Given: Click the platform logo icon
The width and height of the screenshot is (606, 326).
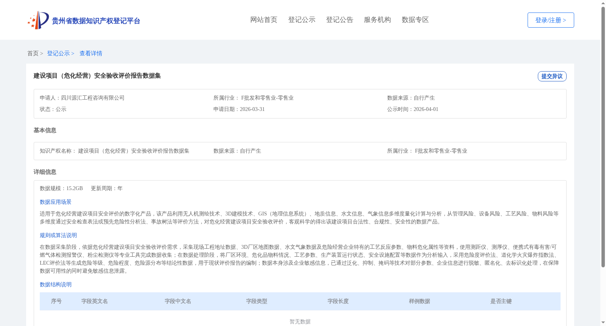Looking at the screenshot, I should 38,20.
